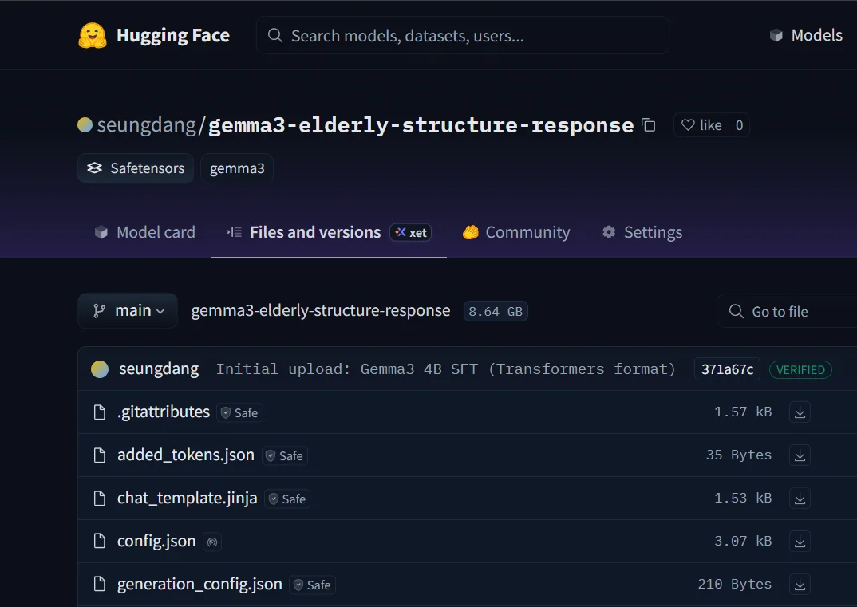
Task: Download generation_config.json
Action: coord(800,585)
